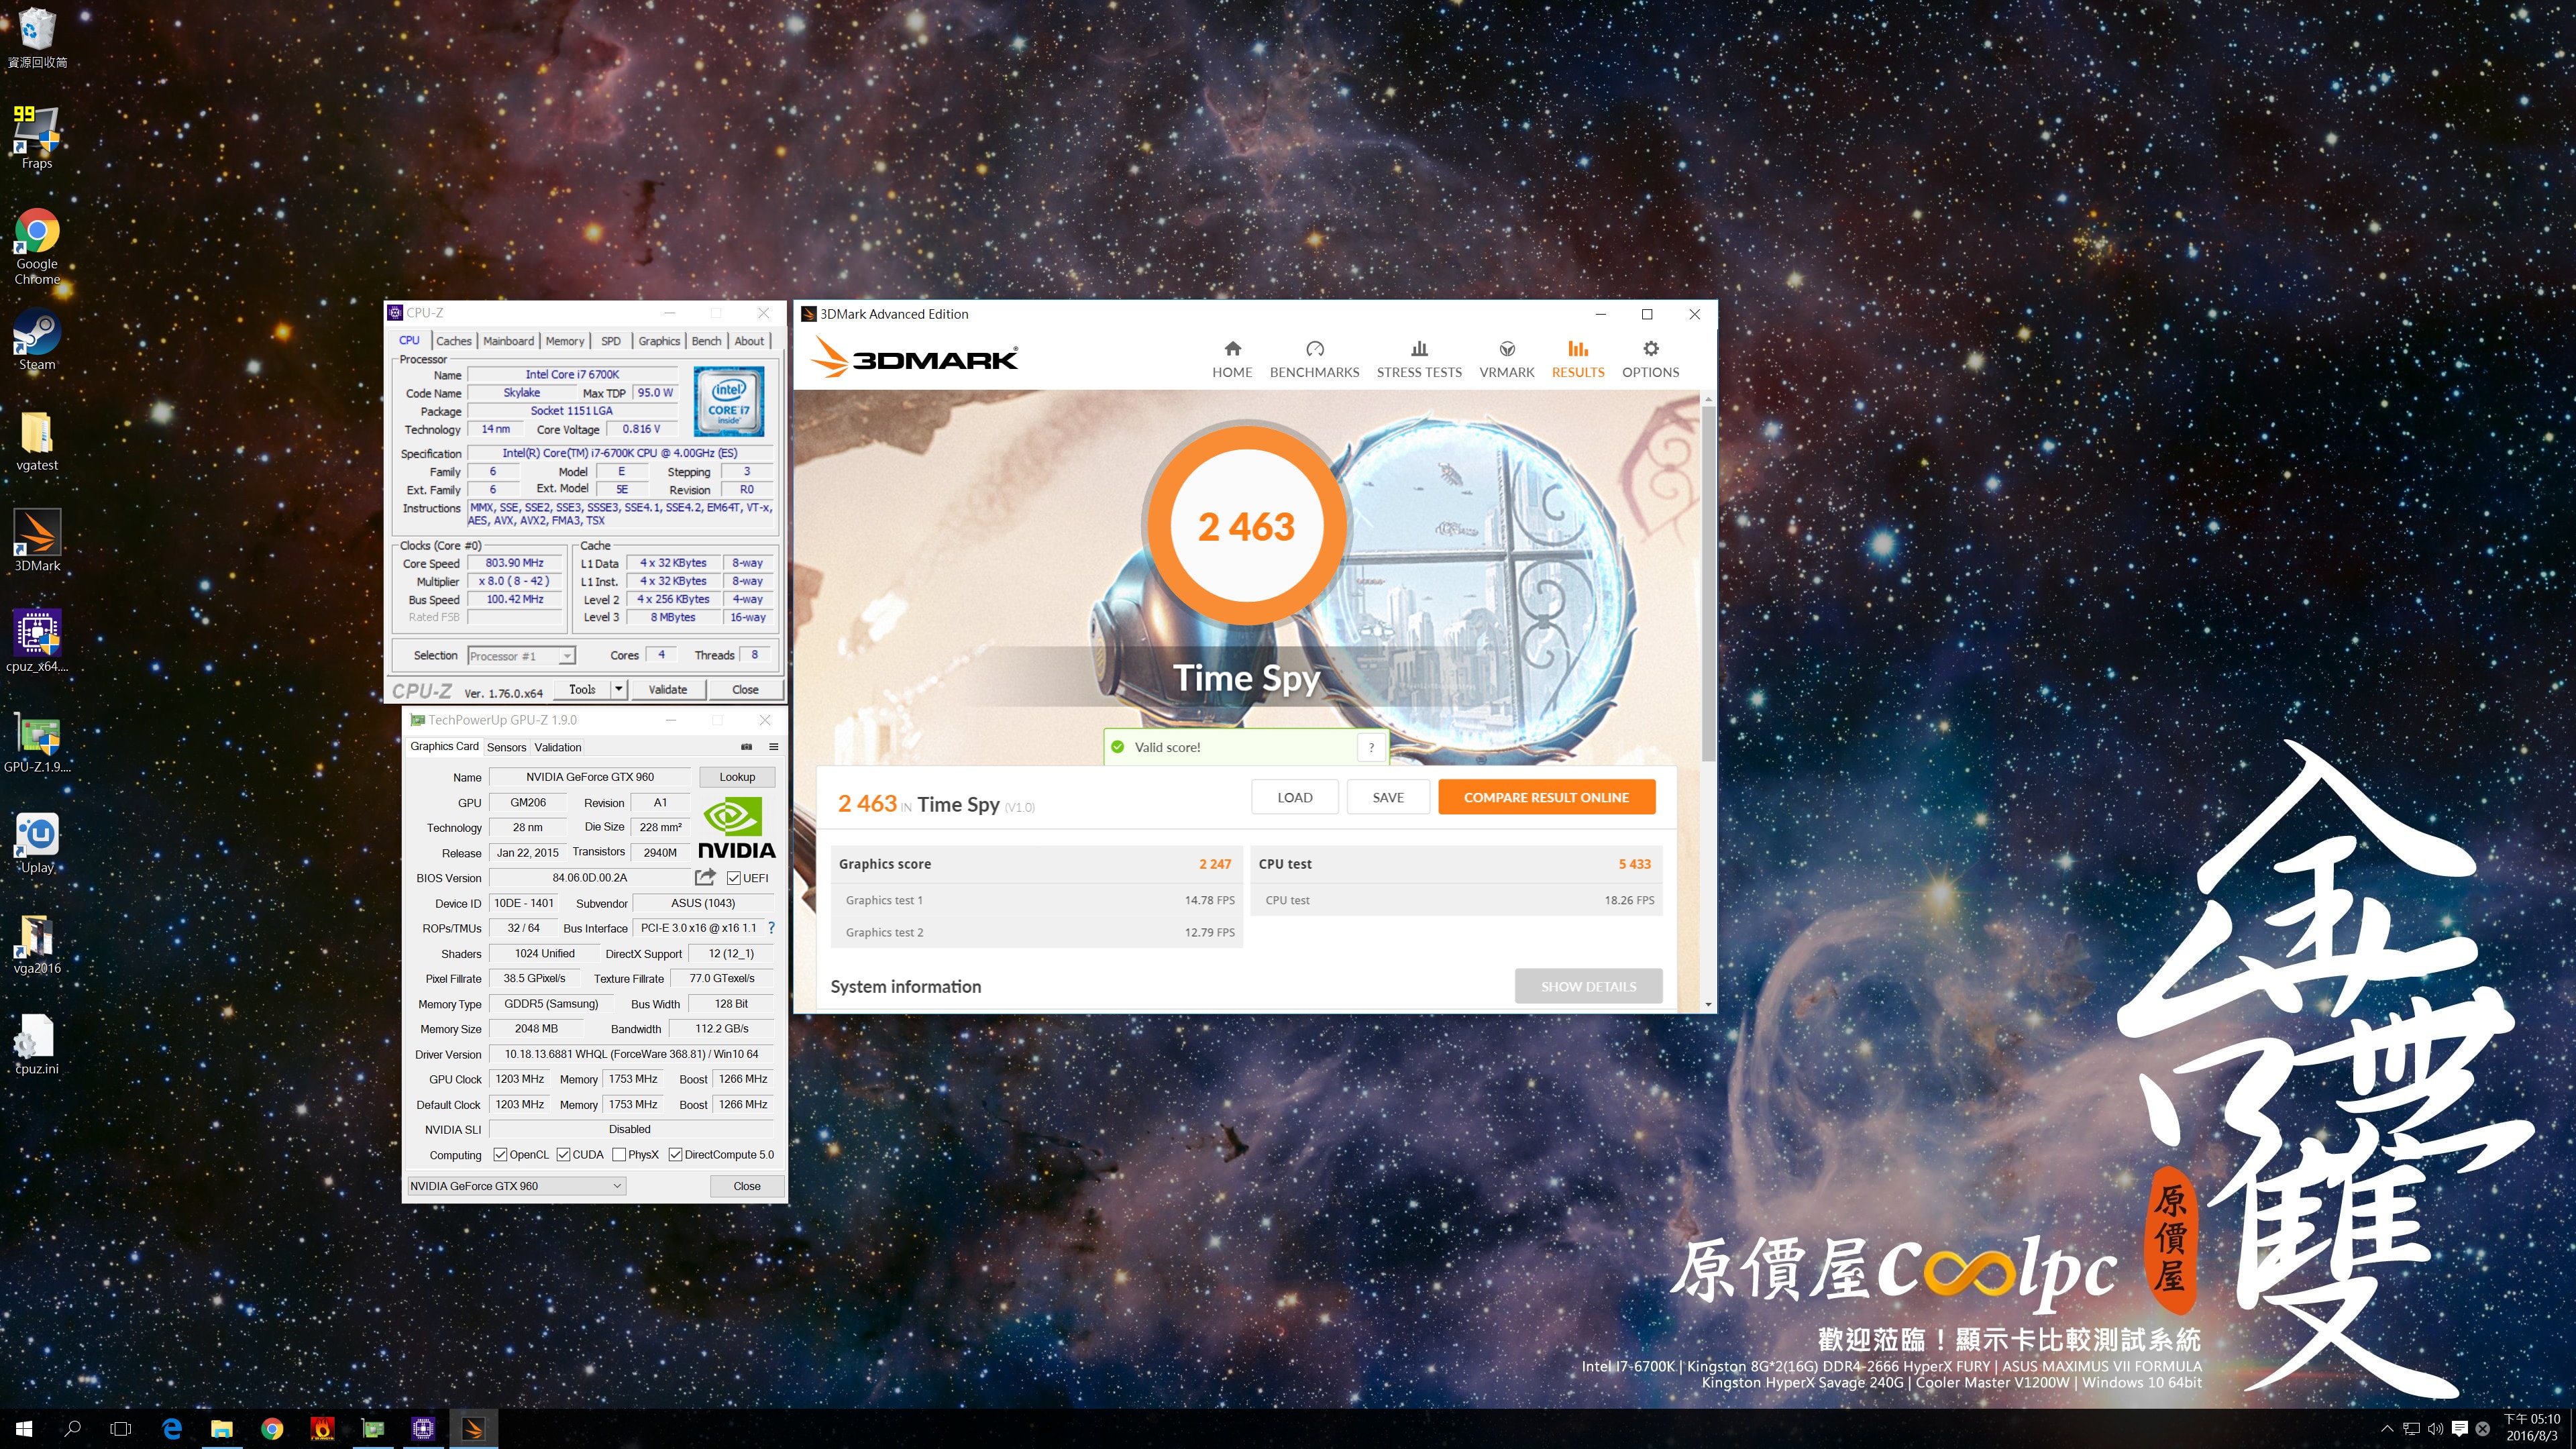Switch to CPU-Z Bench tab
The image size is (2576, 1449).
pyautogui.click(x=706, y=341)
